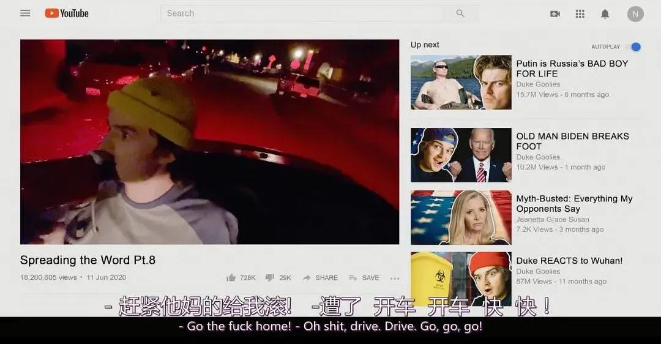This screenshot has width=661, height=344.
Task: Open the account avatar menu
Action: pyautogui.click(x=635, y=13)
